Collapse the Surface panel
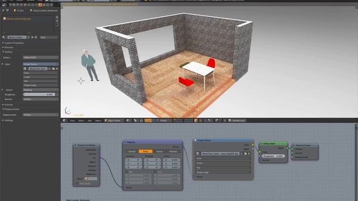 tap(8, 52)
